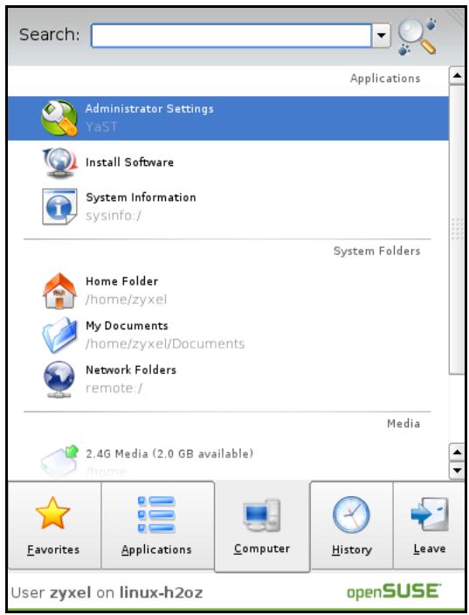Open the Network Folders entry text

pyautogui.click(x=131, y=370)
